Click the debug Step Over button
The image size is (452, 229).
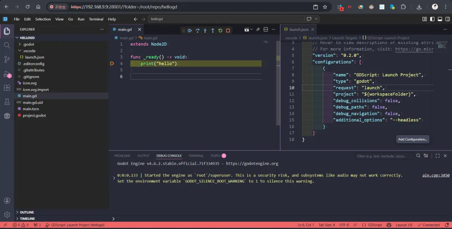tap(198, 31)
